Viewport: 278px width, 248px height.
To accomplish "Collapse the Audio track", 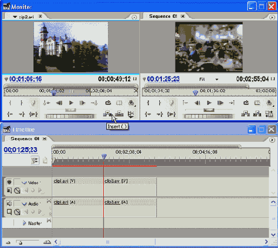I will [x=24, y=204].
